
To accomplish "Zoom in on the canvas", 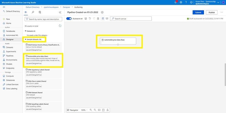I will (x=91, y=110).
